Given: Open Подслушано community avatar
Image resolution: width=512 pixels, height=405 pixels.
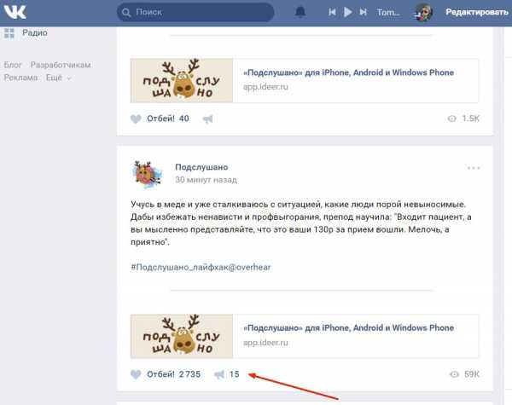Looking at the screenshot, I should point(148,175).
